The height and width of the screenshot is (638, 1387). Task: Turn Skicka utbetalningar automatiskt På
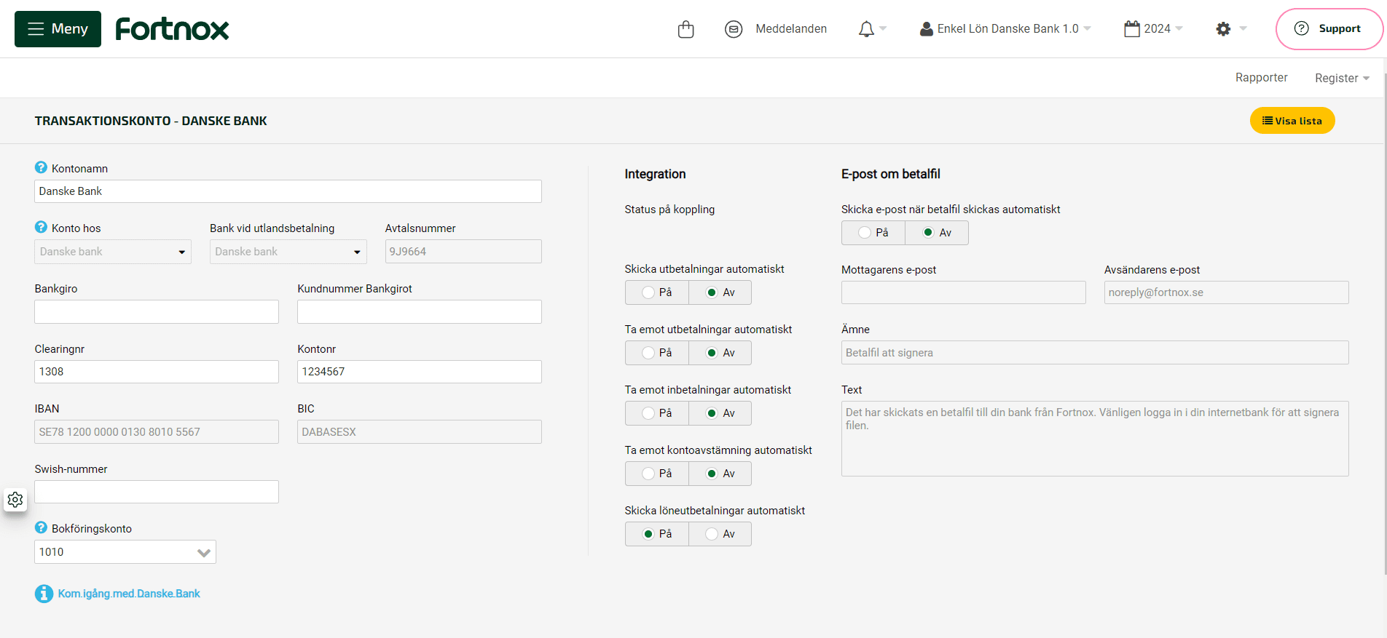657,292
